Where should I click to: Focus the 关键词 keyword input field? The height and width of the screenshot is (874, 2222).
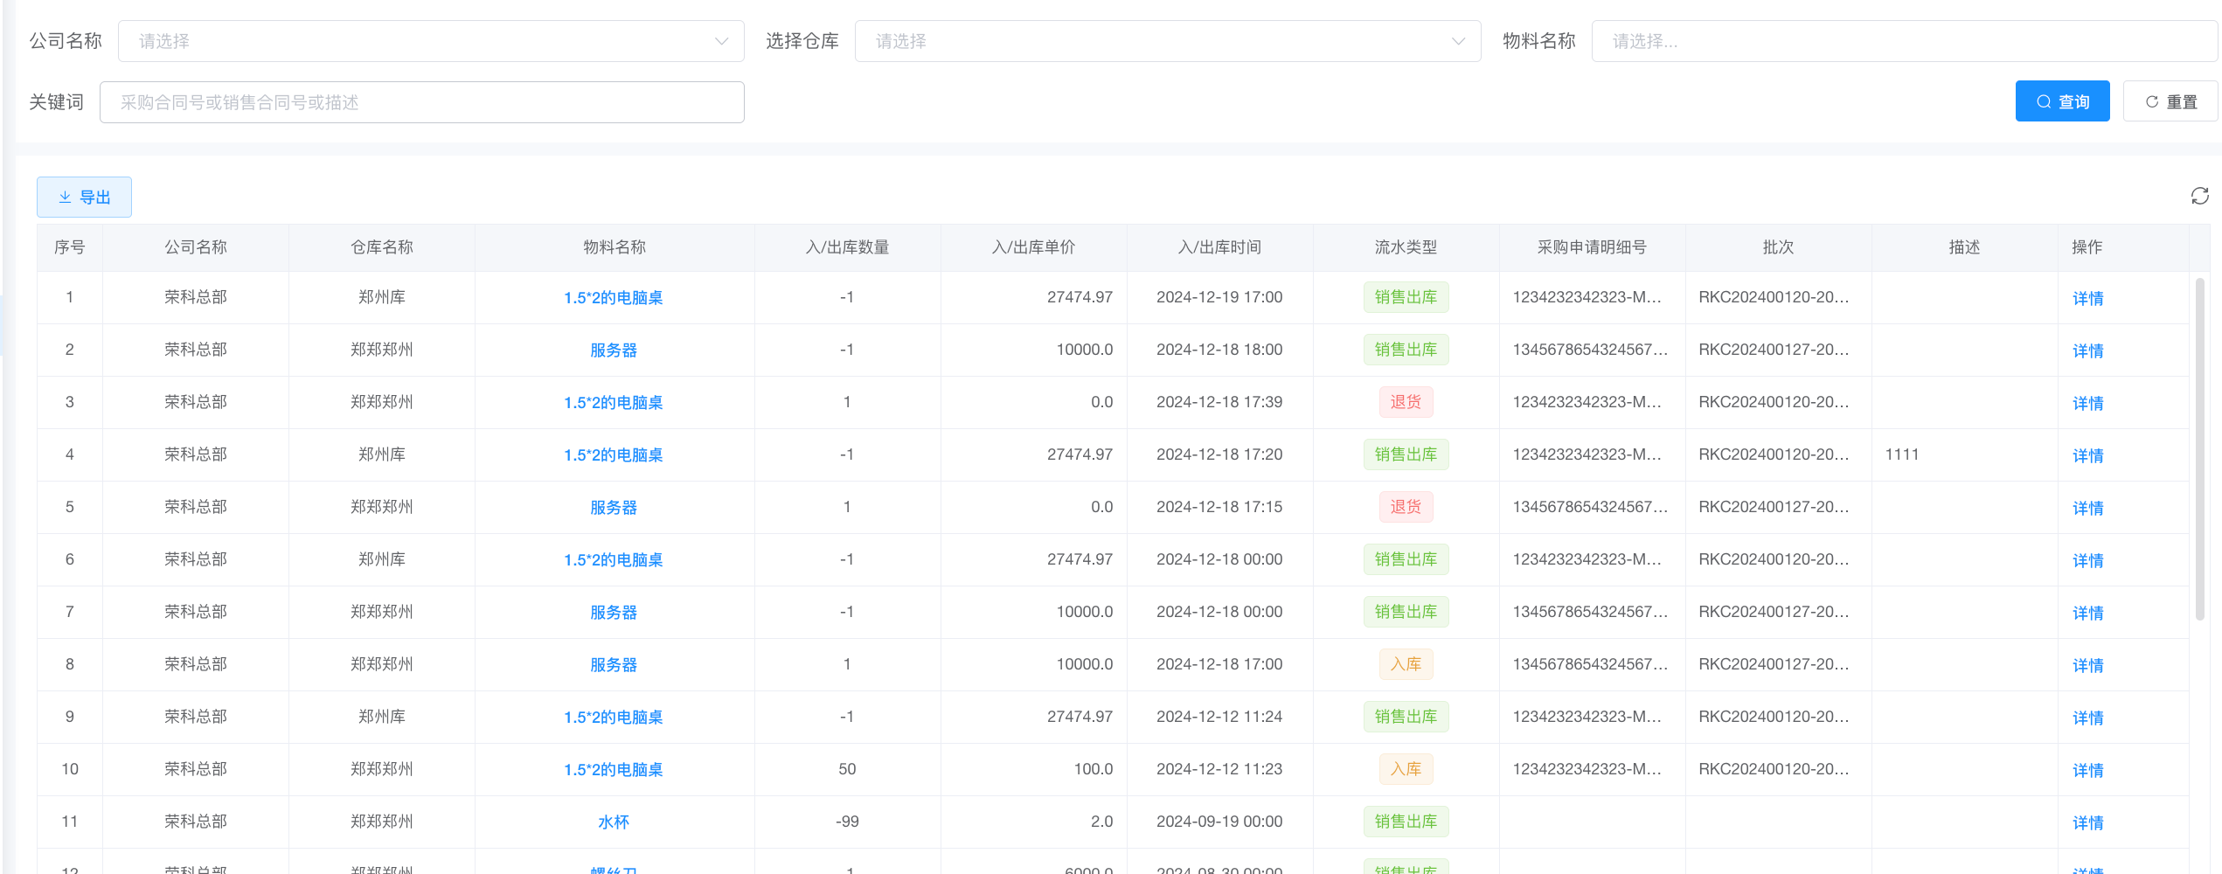click(x=421, y=102)
